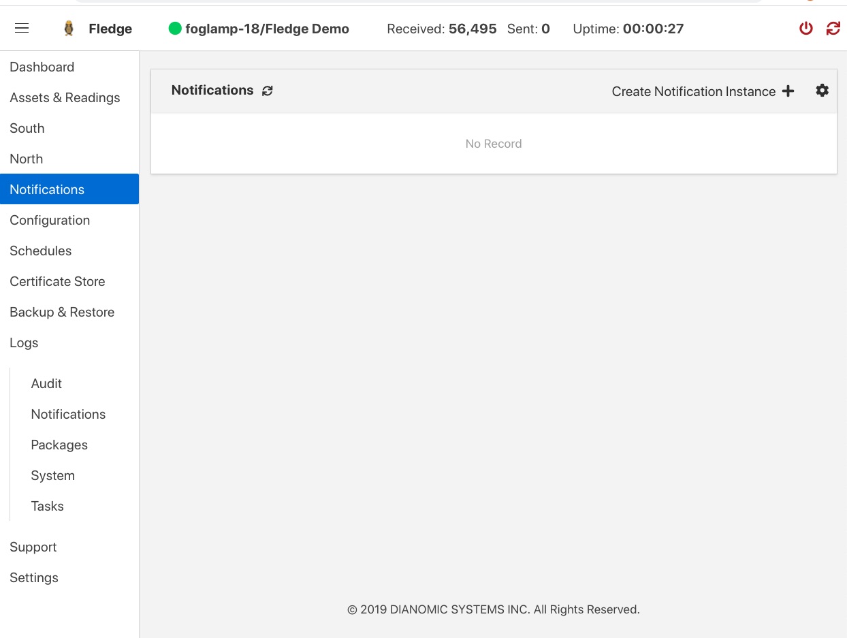Open the South services page
This screenshot has height=638, width=847.
pos(27,128)
